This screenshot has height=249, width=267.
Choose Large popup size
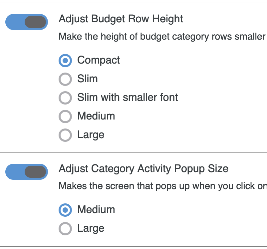pyautogui.click(x=65, y=229)
